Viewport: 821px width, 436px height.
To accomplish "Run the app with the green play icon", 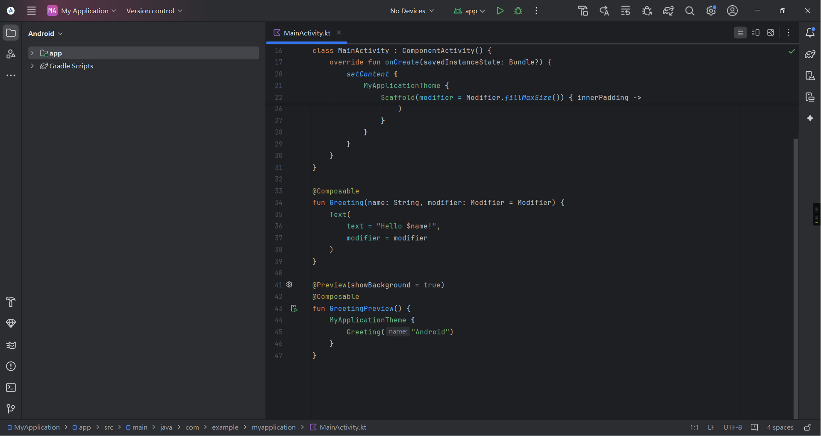I will point(500,11).
